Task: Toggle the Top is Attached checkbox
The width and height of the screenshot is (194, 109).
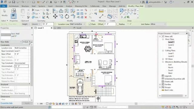Action: pyautogui.click(x=15, y=72)
